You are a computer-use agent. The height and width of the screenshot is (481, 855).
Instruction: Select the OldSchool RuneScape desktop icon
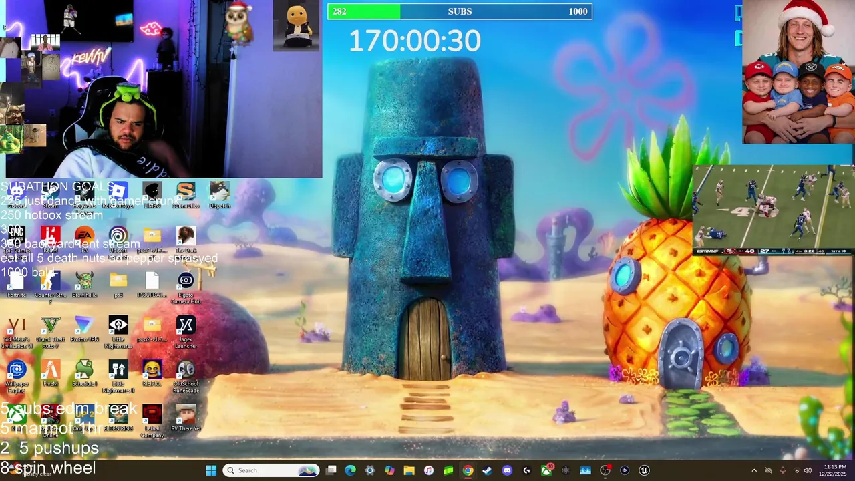click(186, 376)
